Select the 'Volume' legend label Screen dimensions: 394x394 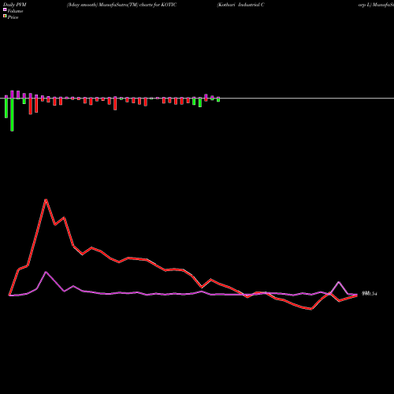pos(15,11)
